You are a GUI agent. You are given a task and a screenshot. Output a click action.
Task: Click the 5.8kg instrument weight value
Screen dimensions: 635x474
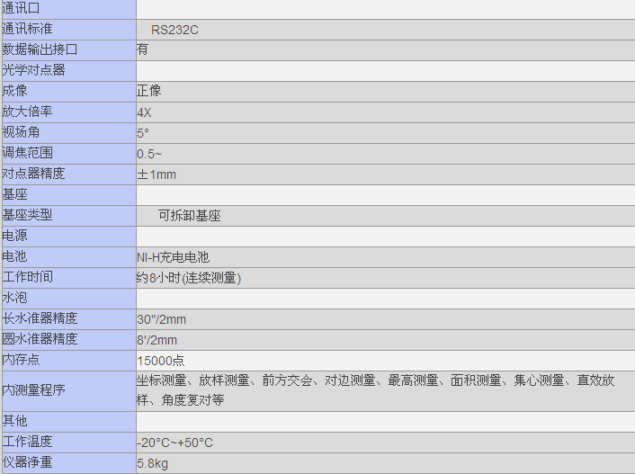(x=153, y=463)
